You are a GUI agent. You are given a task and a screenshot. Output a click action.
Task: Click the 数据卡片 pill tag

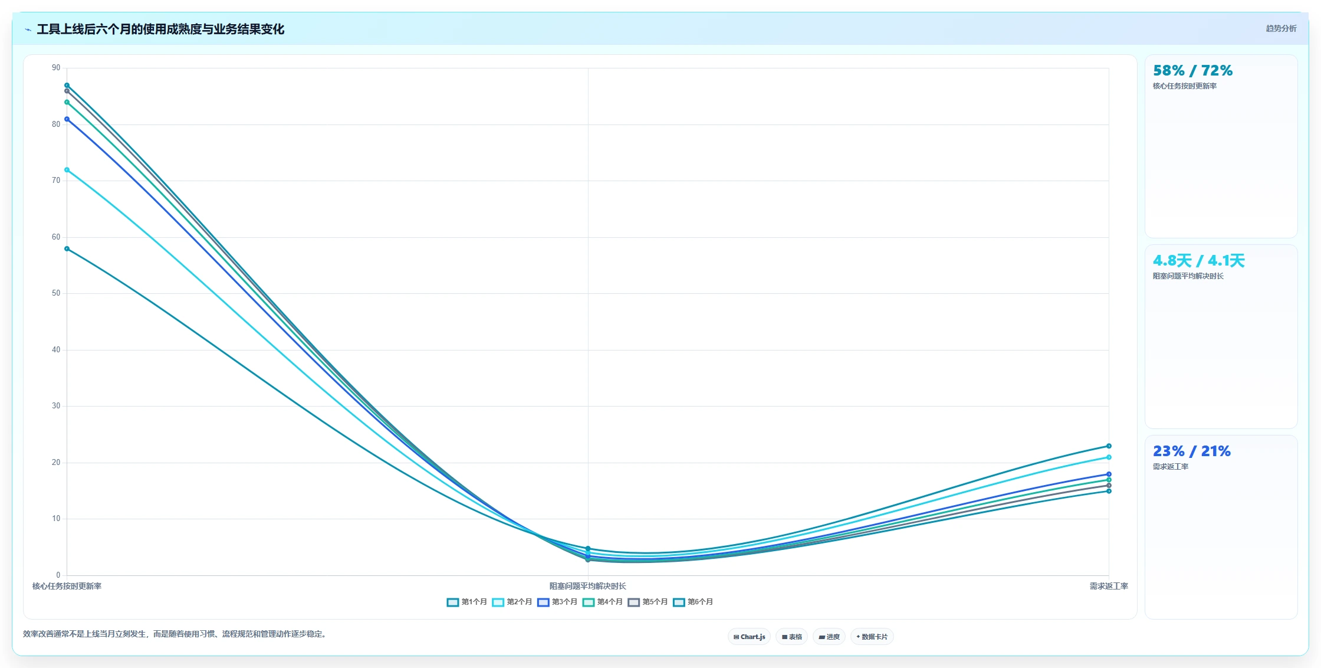(x=872, y=637)
